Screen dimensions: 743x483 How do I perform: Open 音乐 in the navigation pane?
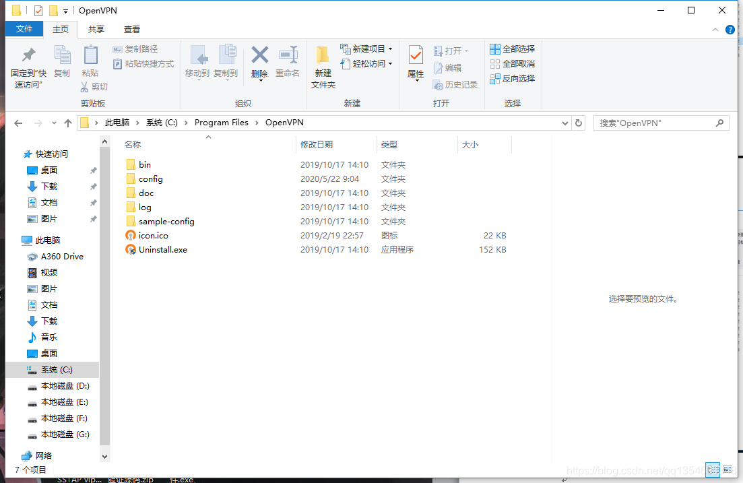point(49,337)
